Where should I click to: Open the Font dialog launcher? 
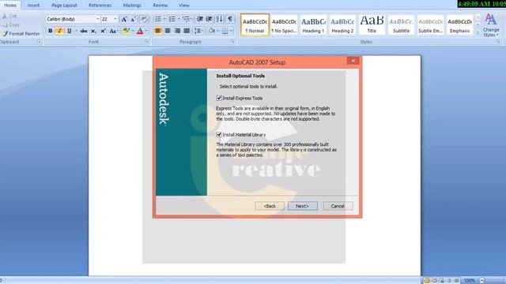pyautogui.click(x=147, y=42)
